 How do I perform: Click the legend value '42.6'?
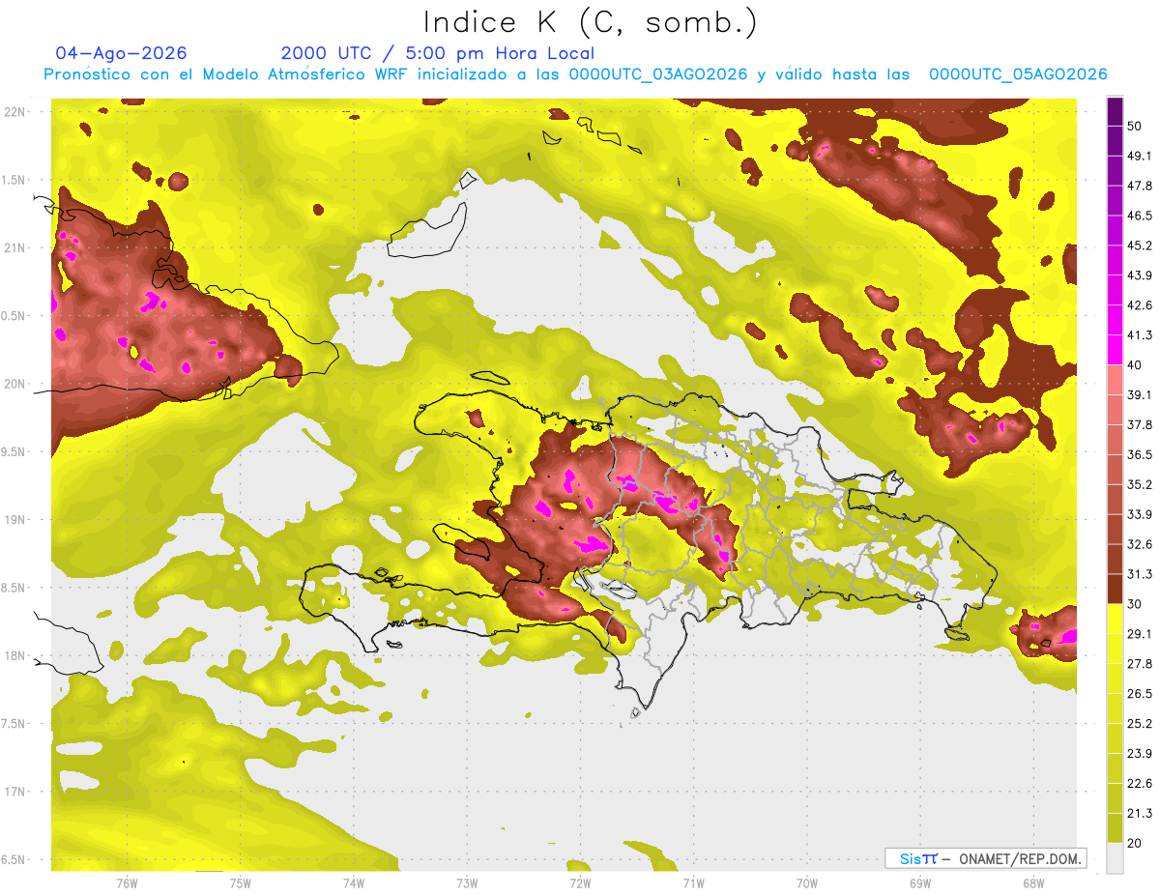pos(1139,305)
